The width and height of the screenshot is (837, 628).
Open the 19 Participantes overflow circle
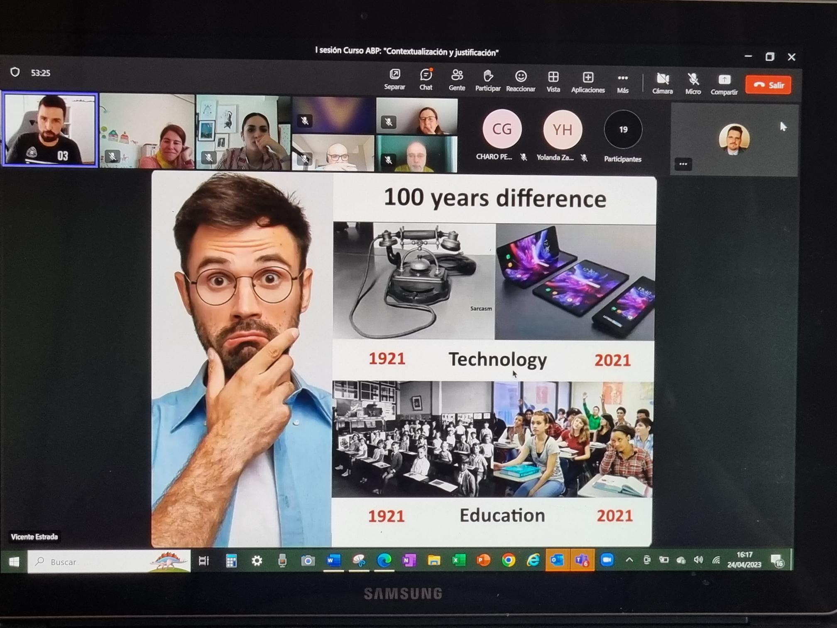[623, 130]
